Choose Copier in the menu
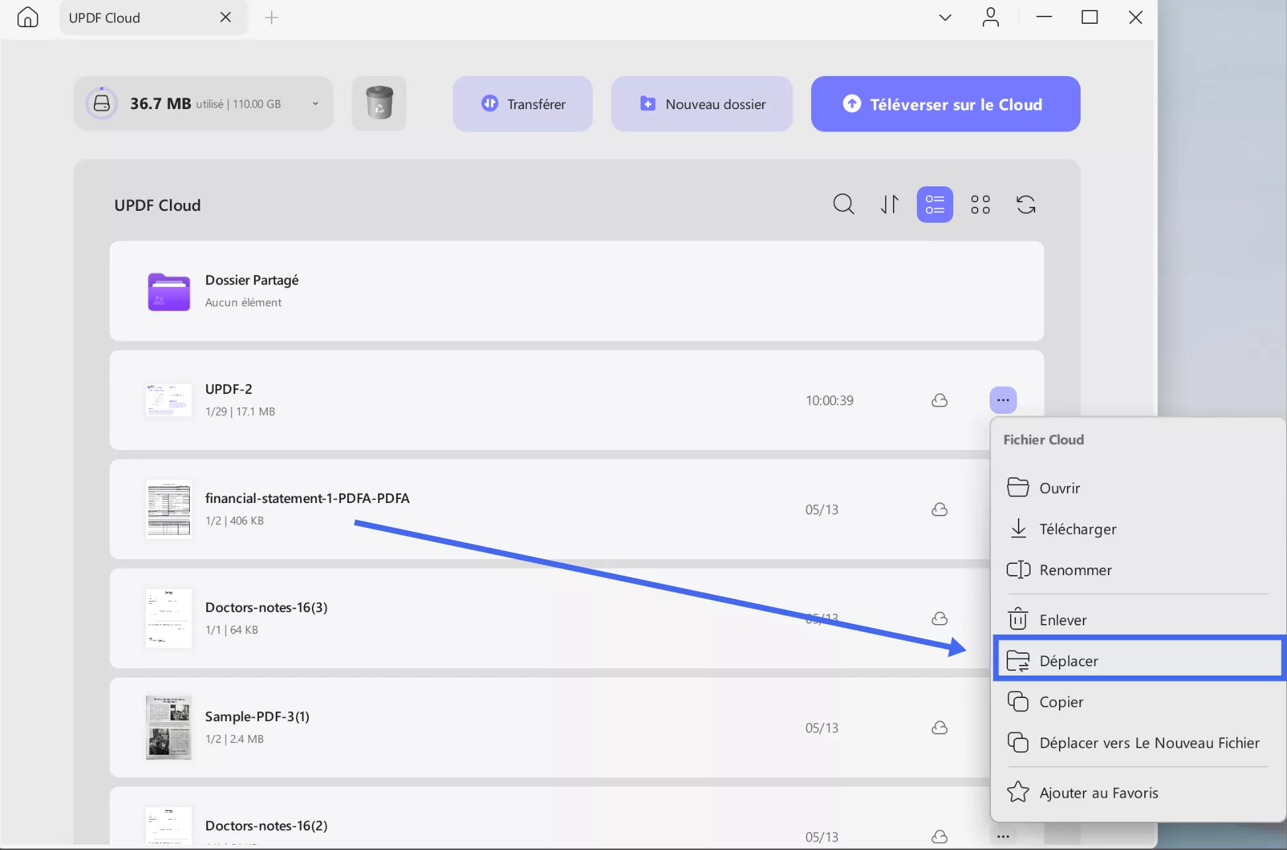Image resolution: width=1287 pixels, height=850 pixels. pyautogui.click(x=1138, y=702)
